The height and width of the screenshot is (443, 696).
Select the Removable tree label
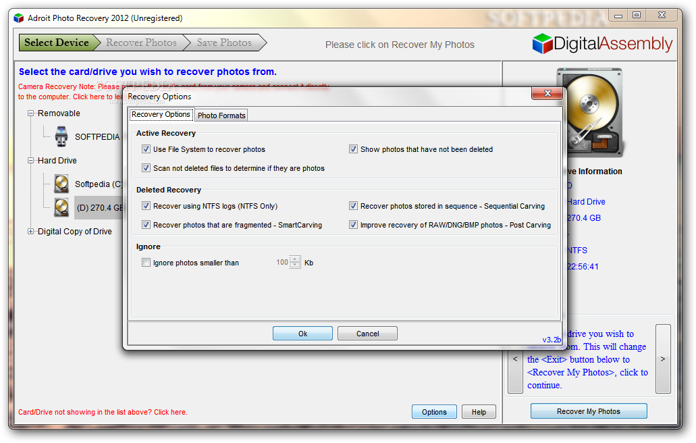point(59,113)
